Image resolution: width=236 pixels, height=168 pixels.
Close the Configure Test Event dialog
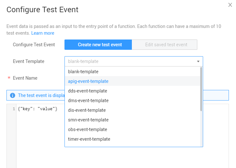point(230,5)
